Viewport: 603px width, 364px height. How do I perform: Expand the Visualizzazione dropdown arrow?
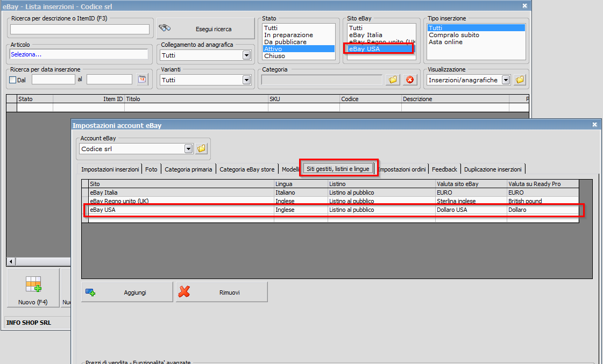coord(506,80)
